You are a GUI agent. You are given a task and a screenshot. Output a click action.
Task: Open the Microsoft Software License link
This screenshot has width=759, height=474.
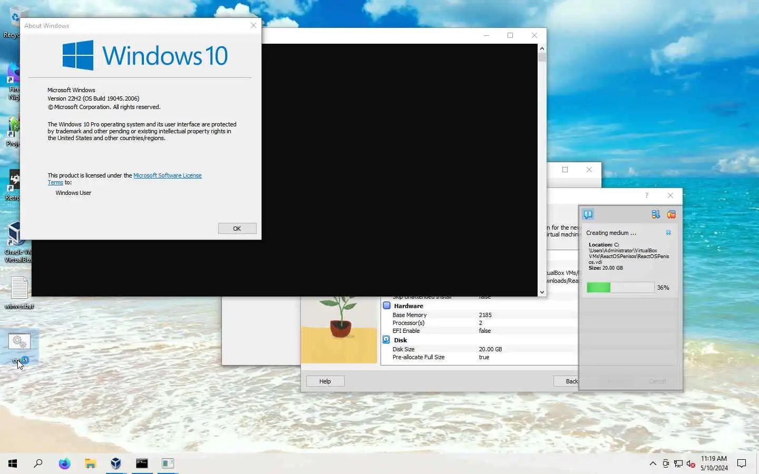pos(167,175)
